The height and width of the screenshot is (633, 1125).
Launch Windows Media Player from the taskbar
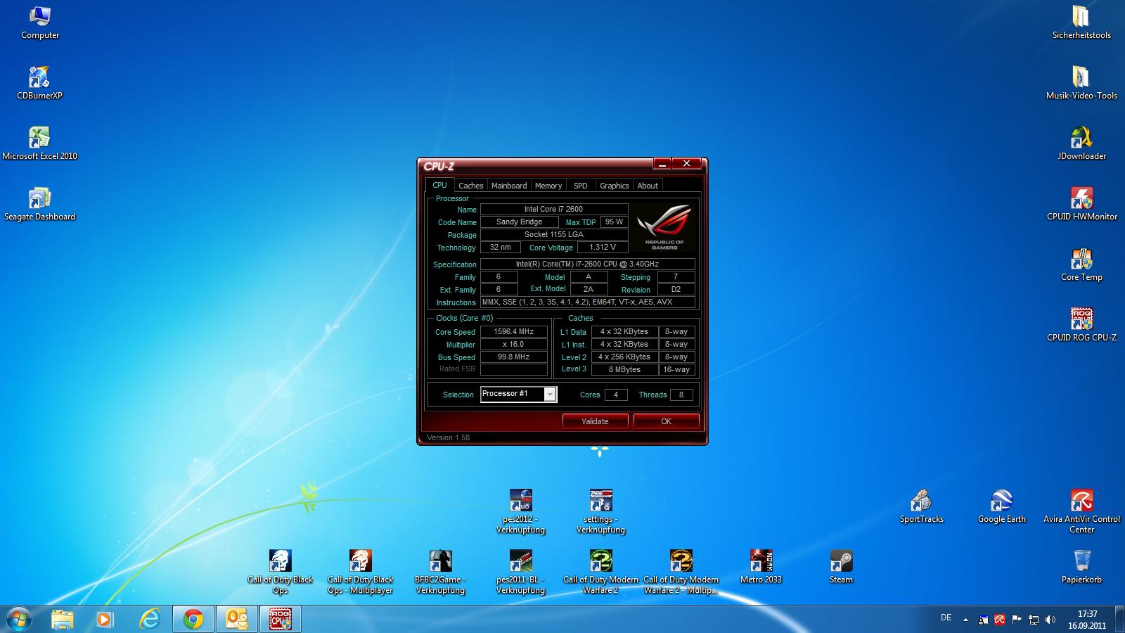pyautogui.click(x=105, y=619)
